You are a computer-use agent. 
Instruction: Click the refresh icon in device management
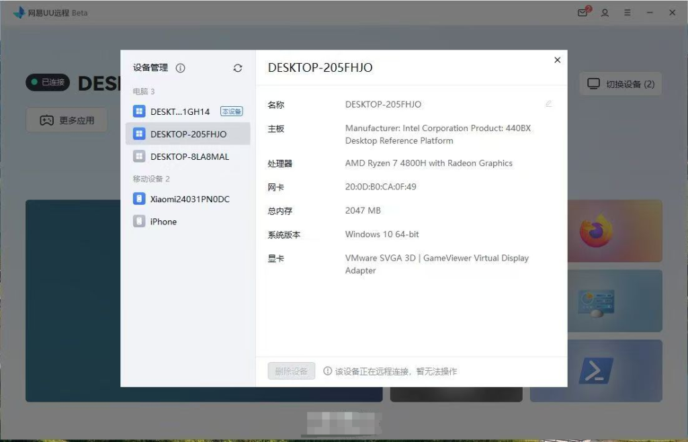tap(238, 68)
